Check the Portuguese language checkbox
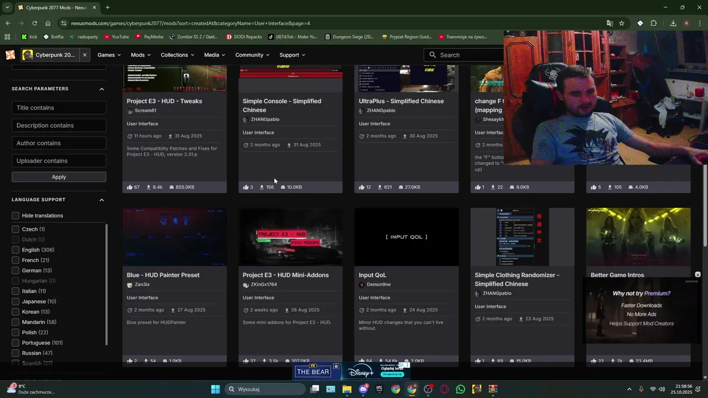Screen dimensions: 708x398 (x=15, y=343)
